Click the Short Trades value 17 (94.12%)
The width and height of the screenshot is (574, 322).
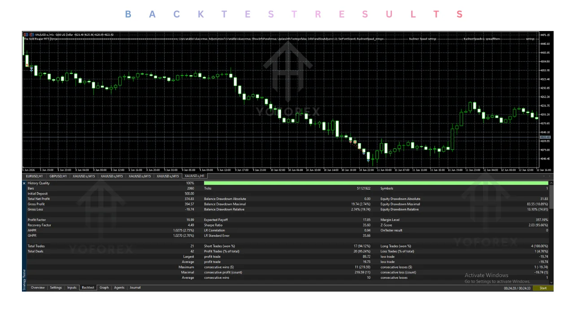point(362,246)
